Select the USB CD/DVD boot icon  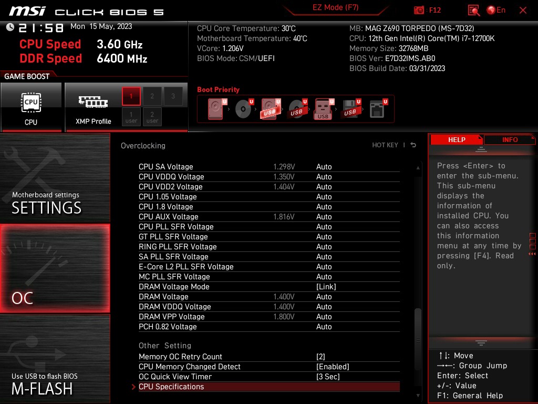297,109
